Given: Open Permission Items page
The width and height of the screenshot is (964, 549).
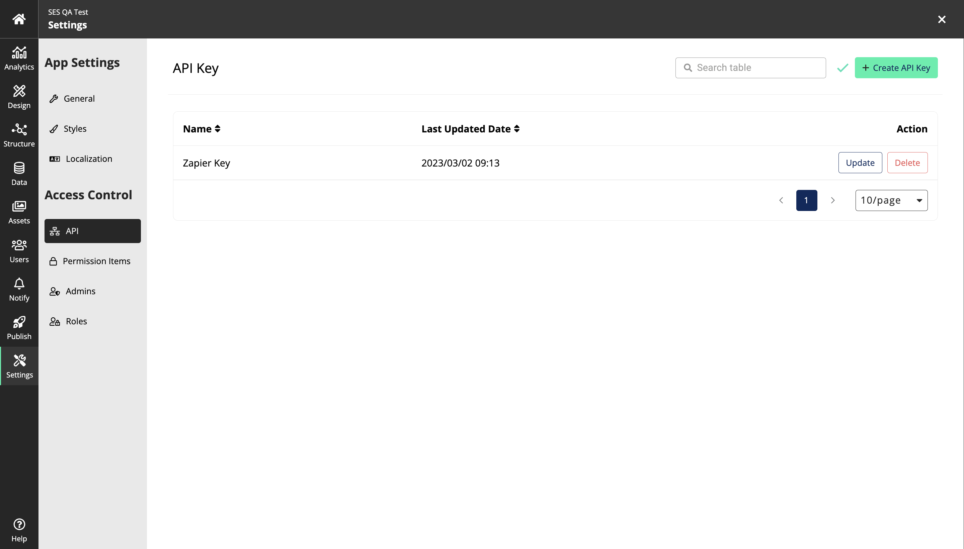Looking at the screenshot, I should [x=92, y=261].
